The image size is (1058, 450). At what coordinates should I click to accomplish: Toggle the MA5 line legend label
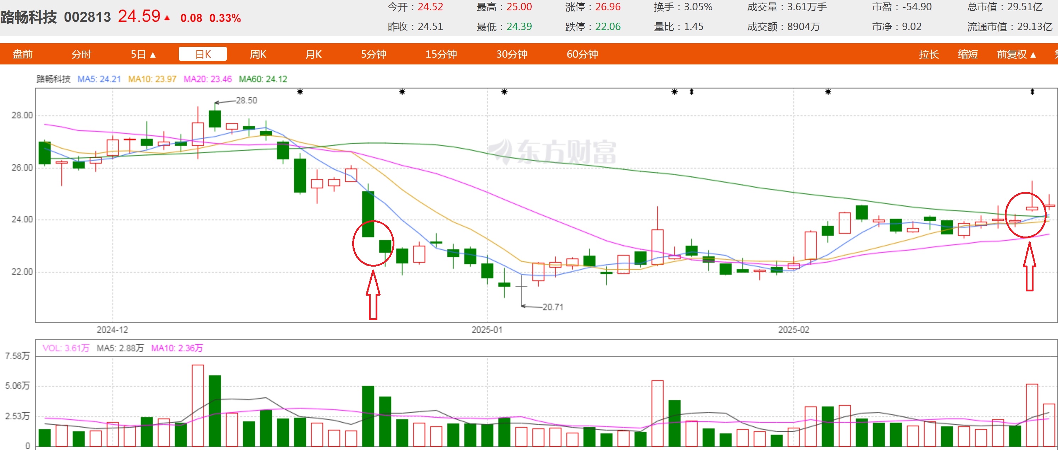(99, 79)
